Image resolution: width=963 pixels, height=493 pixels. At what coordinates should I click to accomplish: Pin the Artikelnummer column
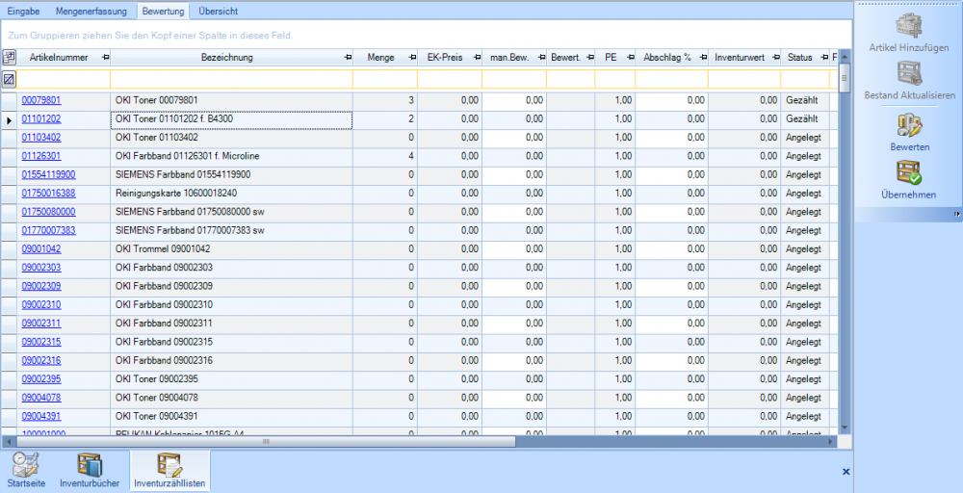coord(105,58)
